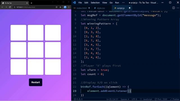Open the browser profile avatar
This screenshot has height=101, width=180.
pos(65,7)
